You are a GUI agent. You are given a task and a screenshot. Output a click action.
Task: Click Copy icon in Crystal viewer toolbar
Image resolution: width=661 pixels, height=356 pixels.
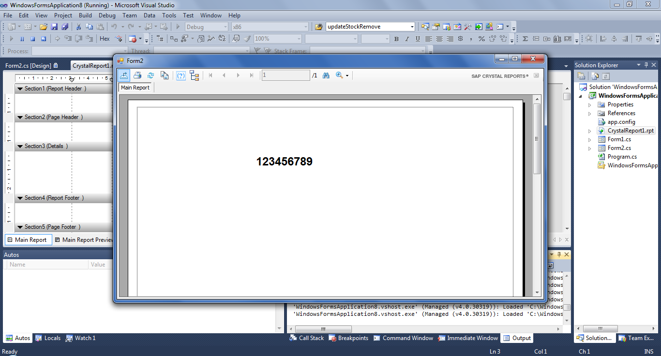coord(165,75)
